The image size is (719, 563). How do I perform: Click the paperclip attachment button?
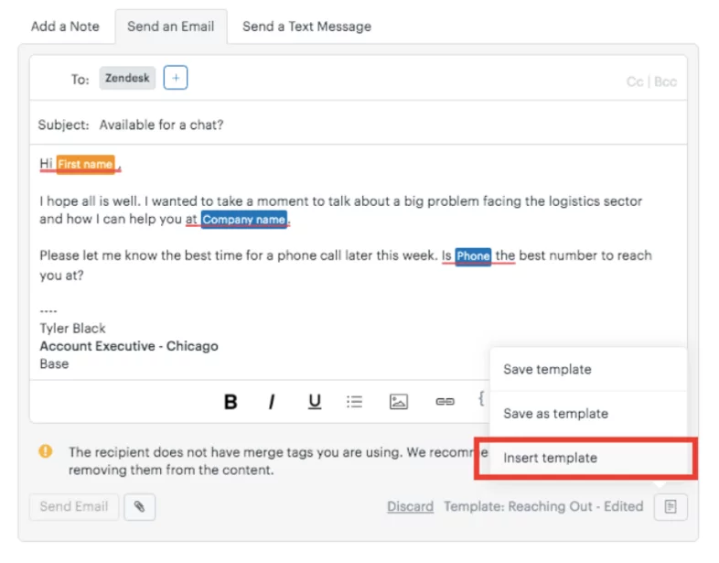(139, 506)
